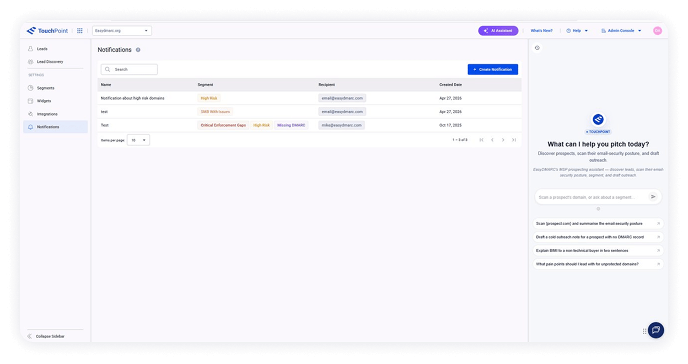Choose 'Scan {prospect.com}' suggested prompt
Image resolution: width=688 pixels, height=364 pixels.
598,223
